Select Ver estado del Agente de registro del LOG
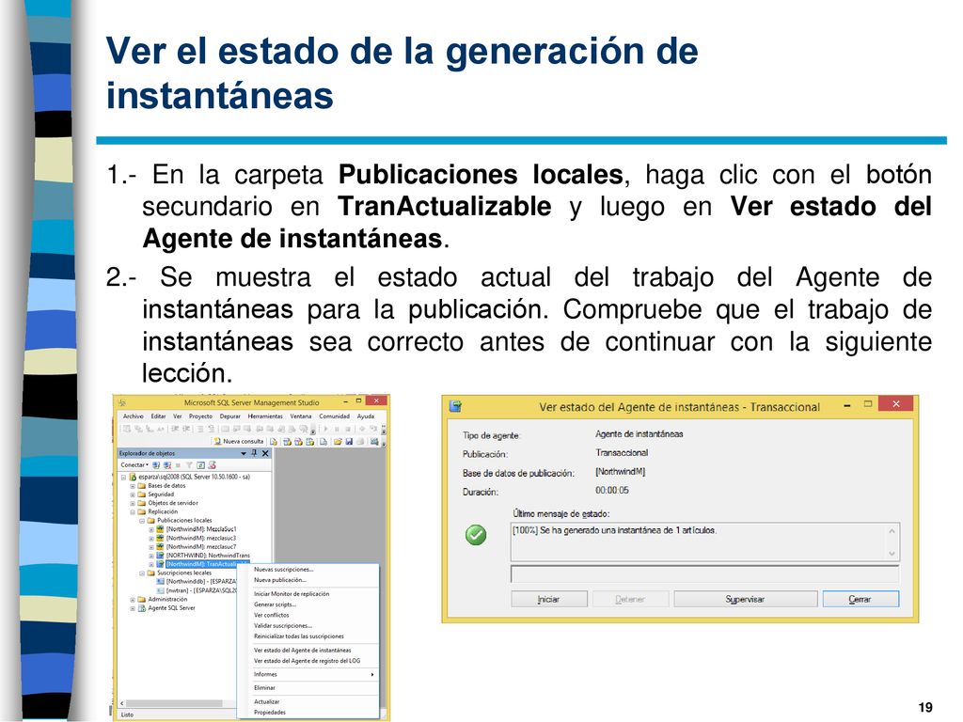 pos(308,661)
